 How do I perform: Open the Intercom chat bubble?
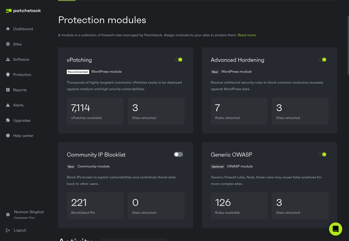336,229
